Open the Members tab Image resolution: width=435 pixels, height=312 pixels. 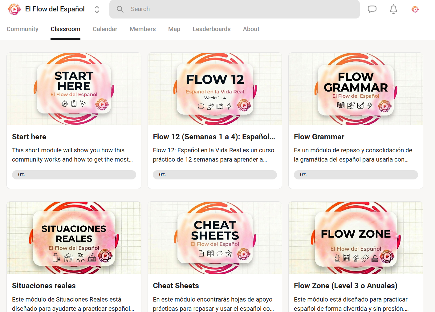tap(143, 29)
